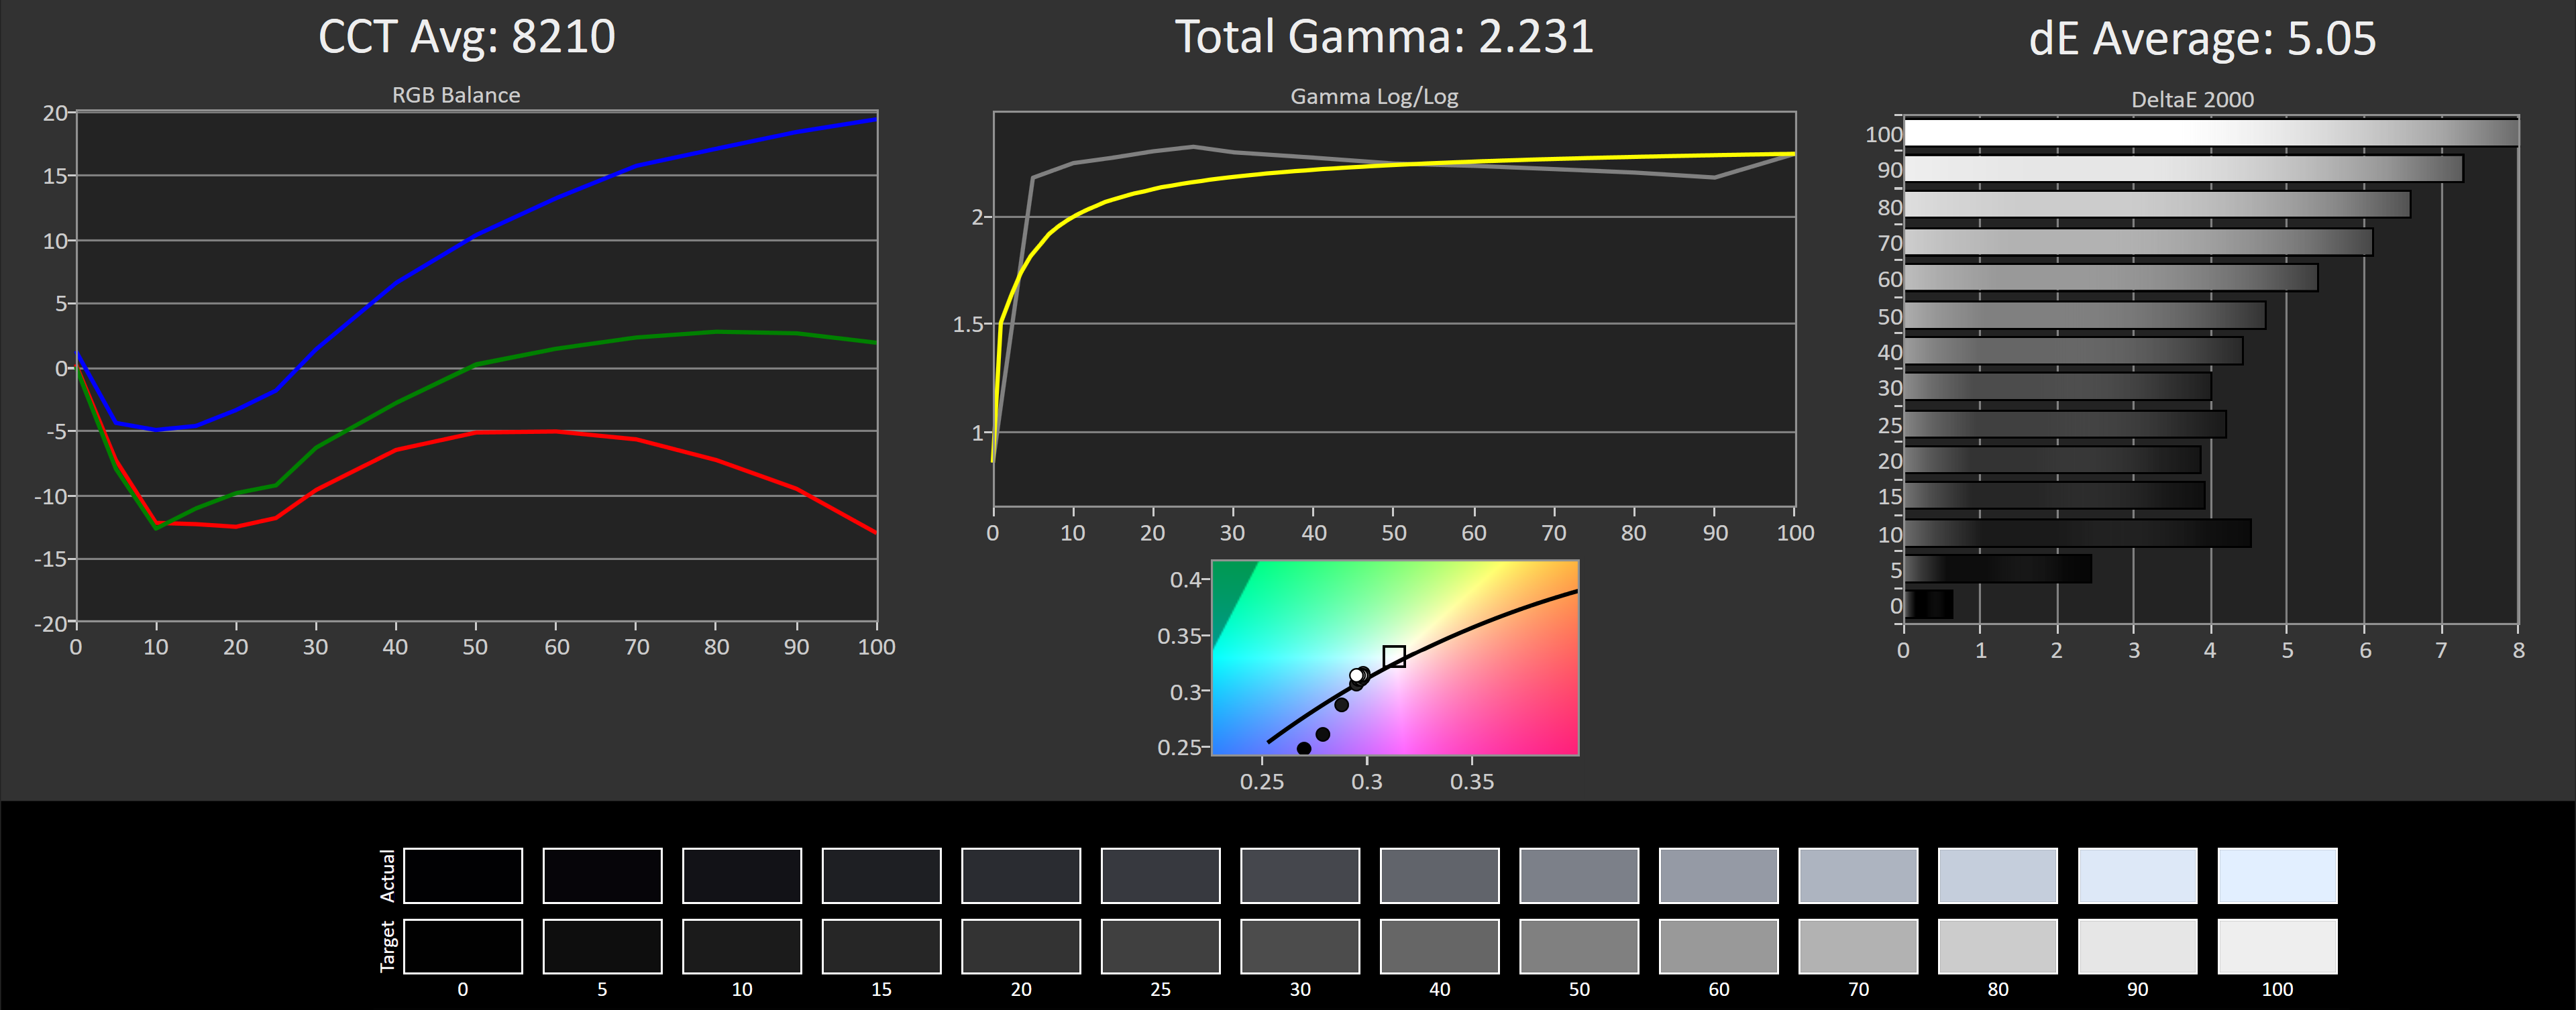
Task: Click the white measured point on CIE chart
Action: (x=1356, y=676)
